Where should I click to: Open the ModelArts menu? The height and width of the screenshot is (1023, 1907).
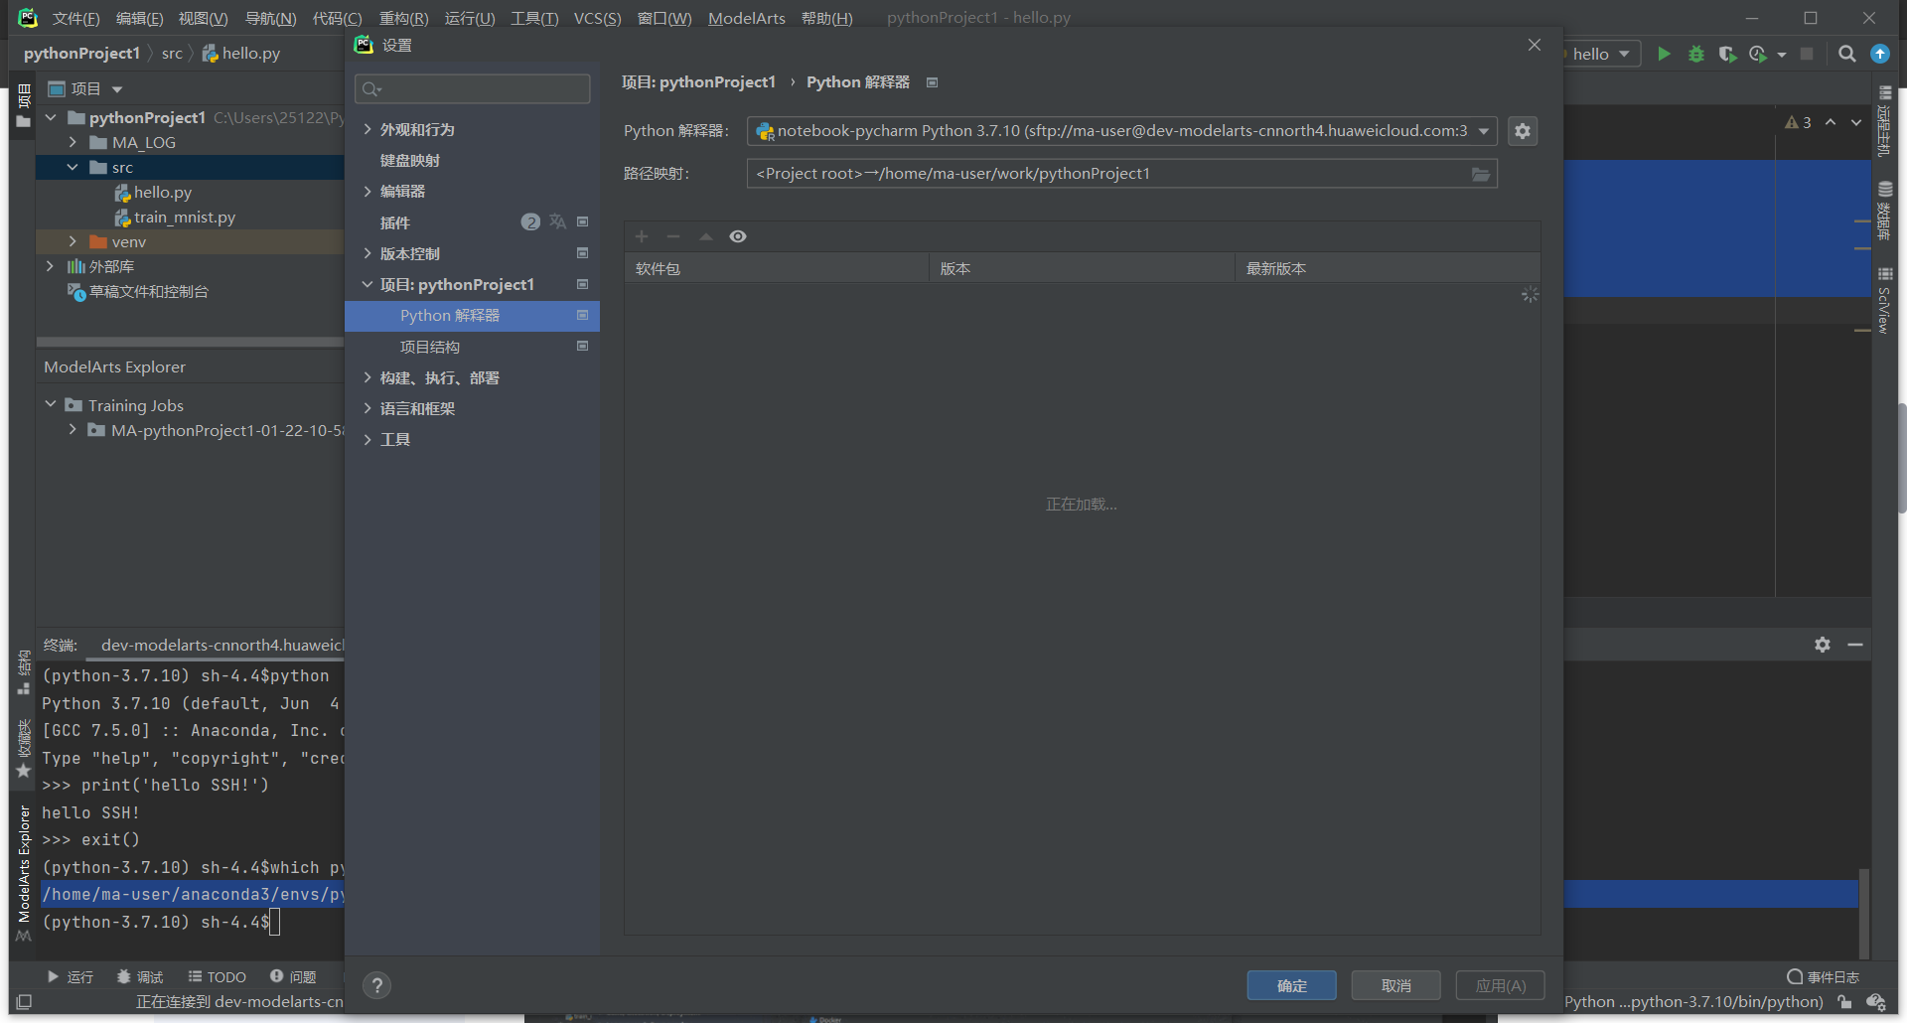(746, 18)
